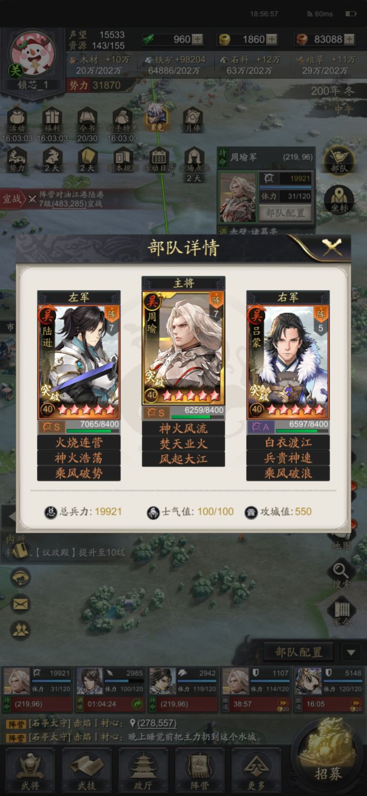Close the 部队详情 dialog
This screenshot has height=796, width=367.
[332, 248]
